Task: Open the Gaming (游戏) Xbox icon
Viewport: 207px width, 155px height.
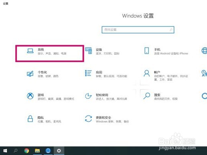Action: point(30,96)
